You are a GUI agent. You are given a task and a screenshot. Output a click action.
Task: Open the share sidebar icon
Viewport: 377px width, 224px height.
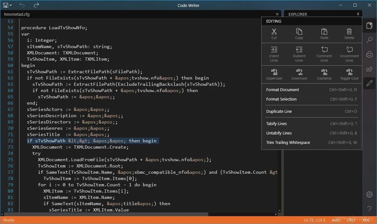pos(369,69)
